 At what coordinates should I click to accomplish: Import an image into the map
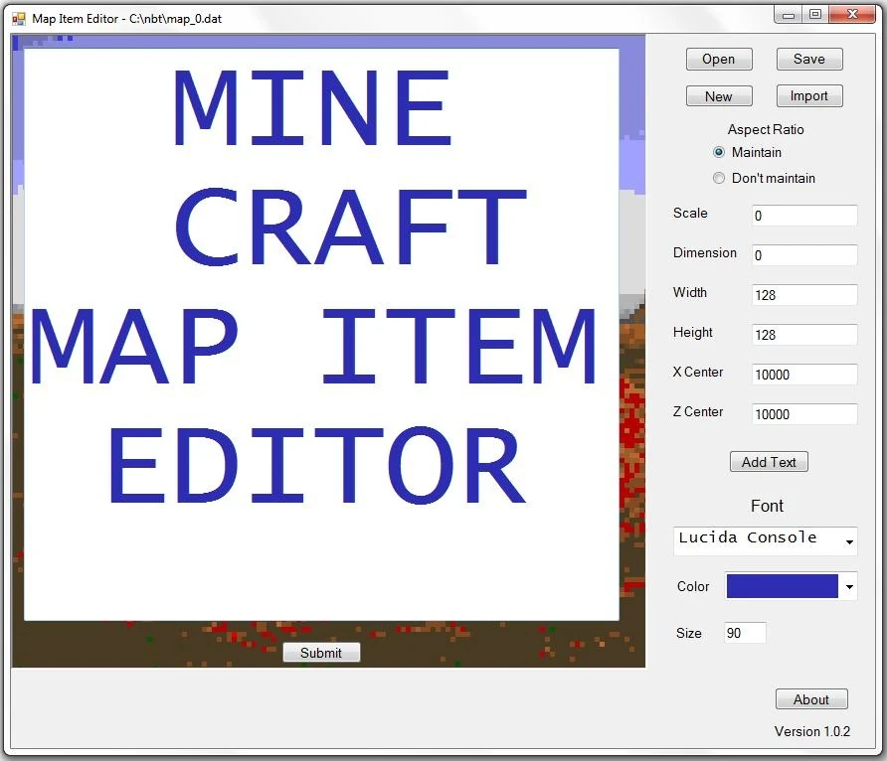(x=808, y=95)
